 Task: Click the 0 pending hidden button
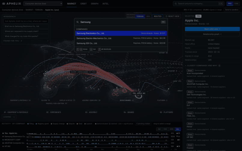point(143,124)
